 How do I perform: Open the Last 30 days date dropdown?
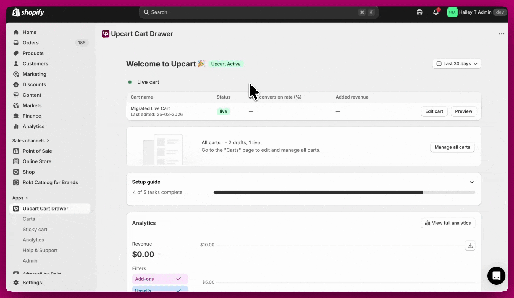click(457, 64)
